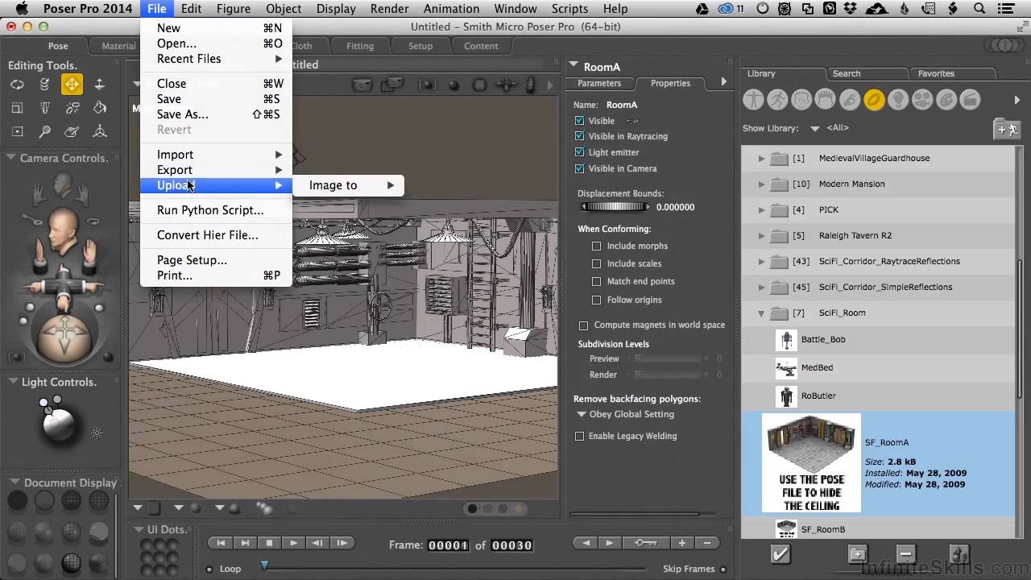Select the Scale editing tool
The width and height of the screenshot is (1031, 580).
(x=17, y=108)
